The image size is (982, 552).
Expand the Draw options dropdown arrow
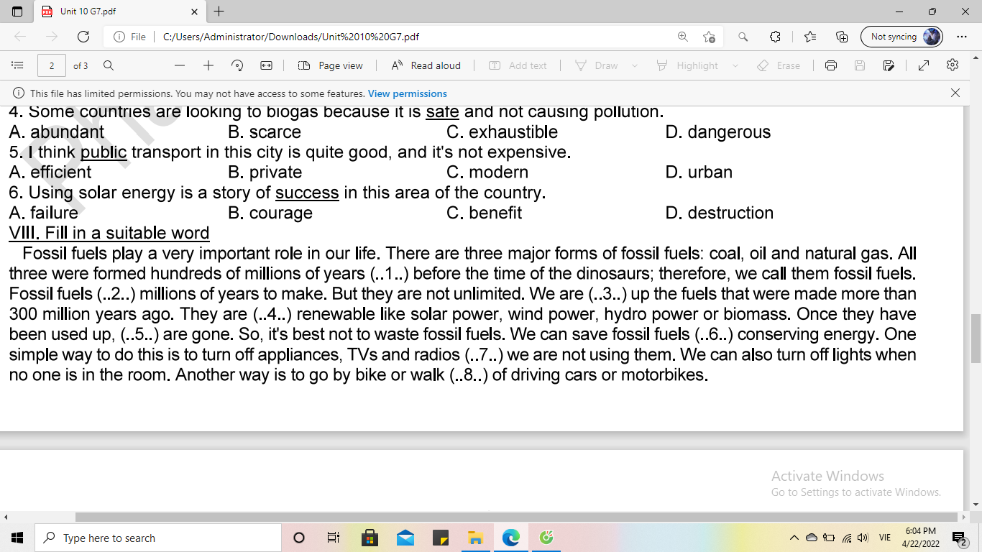pyautogui.click(x=634, y=65)
